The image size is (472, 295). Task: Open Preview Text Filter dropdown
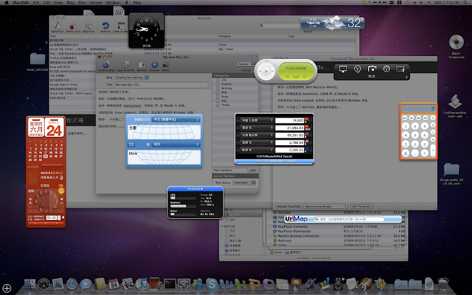pyautogui.click(x=326, y=206)
